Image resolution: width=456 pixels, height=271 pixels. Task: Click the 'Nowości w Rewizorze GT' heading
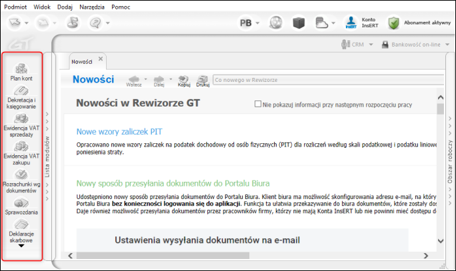(138, 103)
